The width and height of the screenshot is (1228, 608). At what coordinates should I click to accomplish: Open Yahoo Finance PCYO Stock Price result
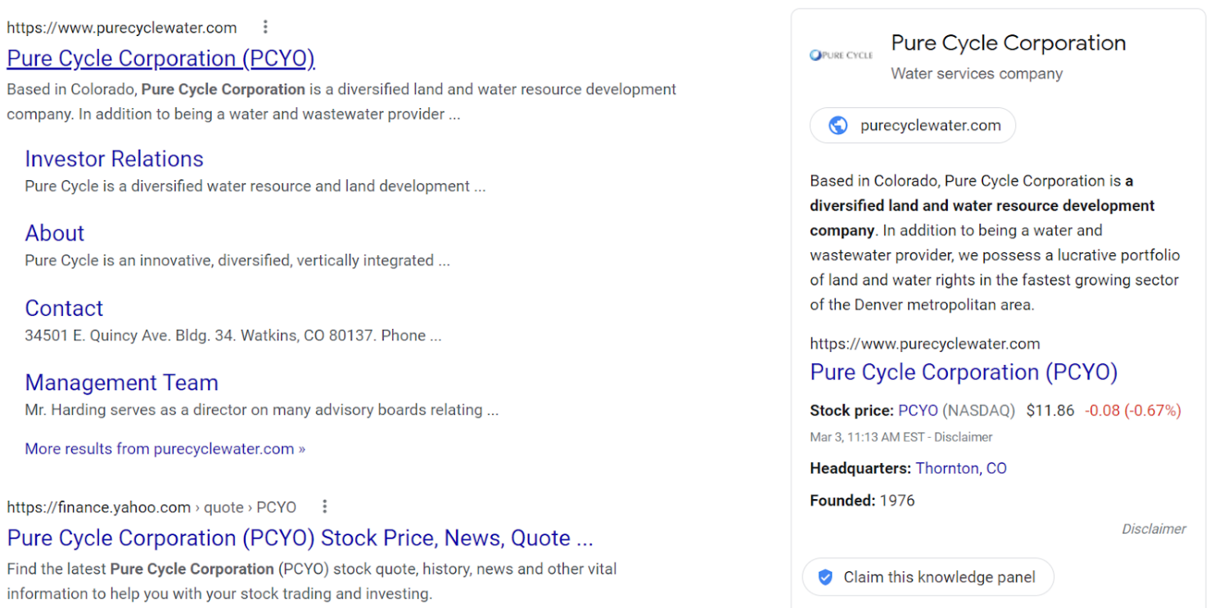(300, 538)
